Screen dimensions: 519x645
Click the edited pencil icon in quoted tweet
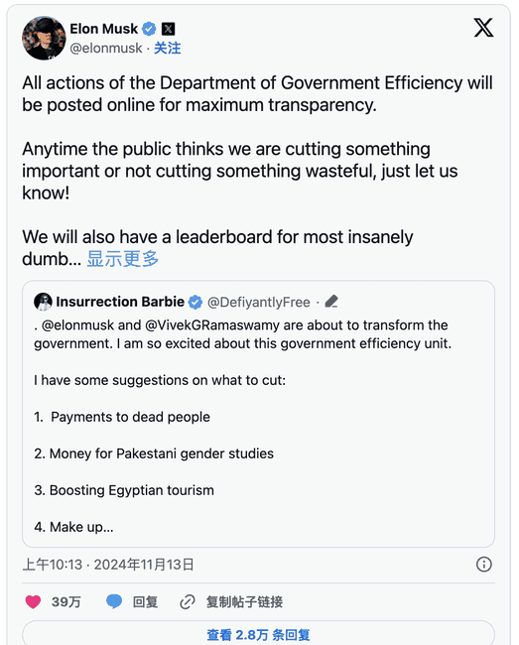[x=331, y=302]
